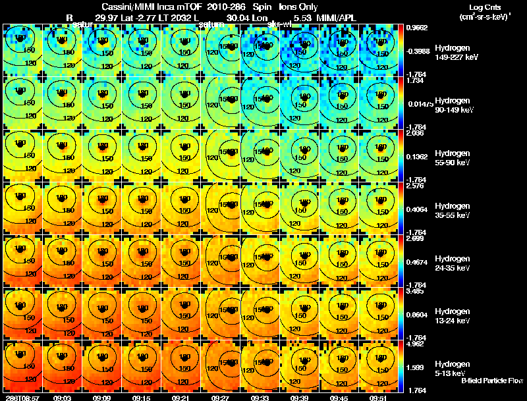Click the Hydrogen 149-227 keV row label
Viewport: 527px width, 401px height.
(456, 53)
